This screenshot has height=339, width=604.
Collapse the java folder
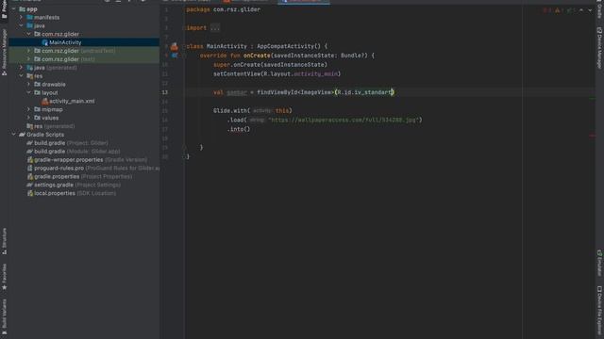coord(21,25)
